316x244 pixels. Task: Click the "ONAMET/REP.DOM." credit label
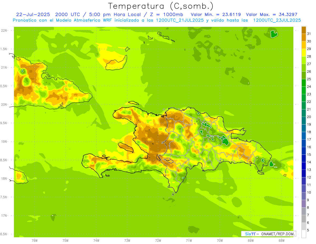[x=278, y=234]
